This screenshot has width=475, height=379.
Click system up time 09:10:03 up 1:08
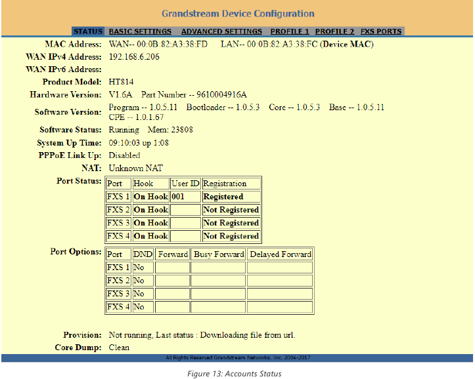click(x=139, y=143)
